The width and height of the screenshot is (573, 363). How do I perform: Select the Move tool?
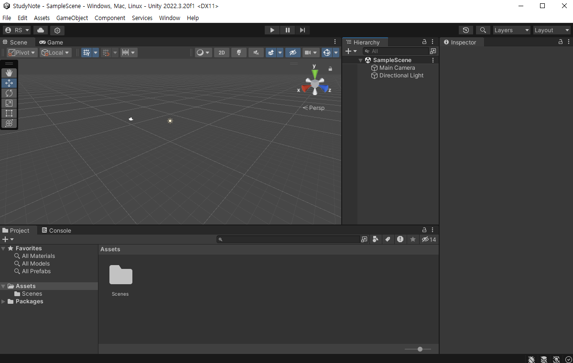coord(9,83)
